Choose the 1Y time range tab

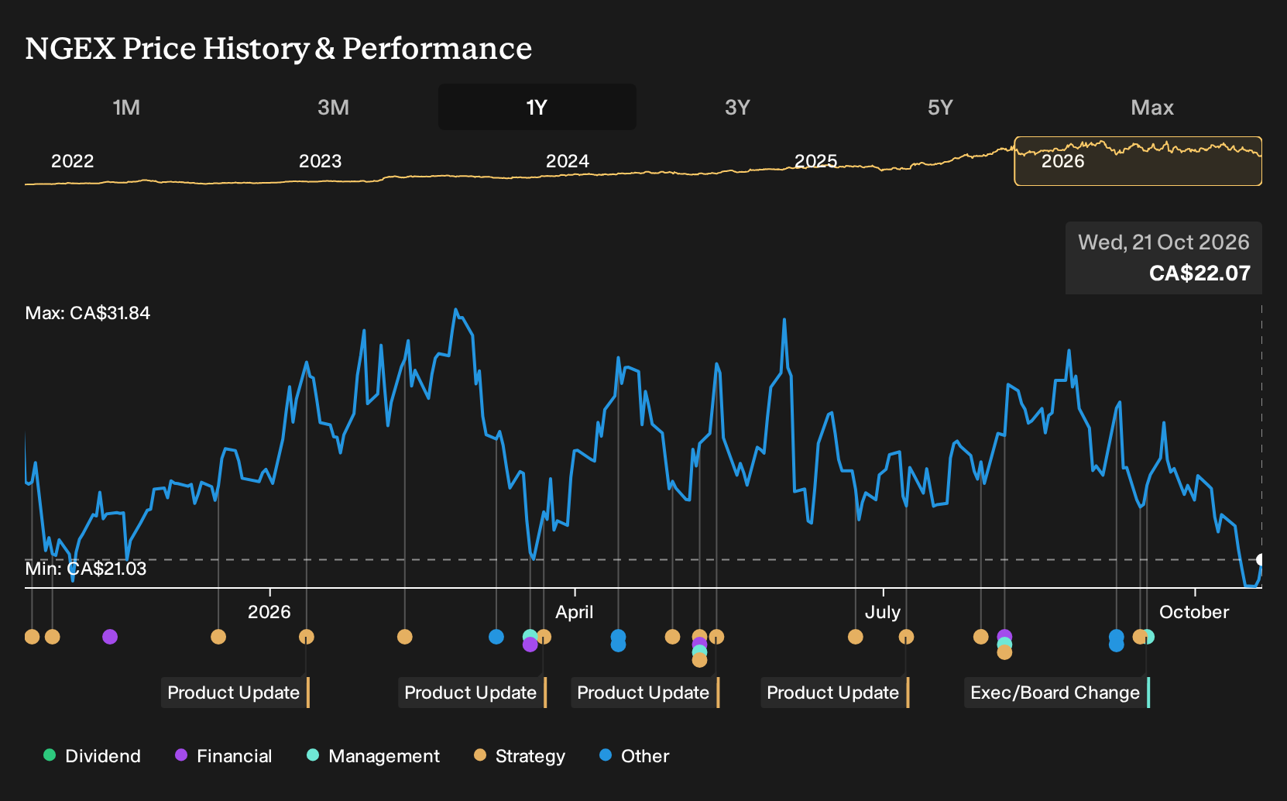pos(537,107)
